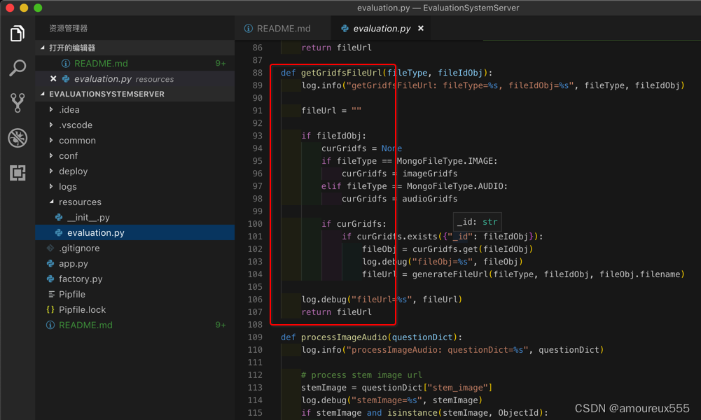Open the Extensions view icon
This screenshot has width=701, height=420.
tap(18, 172)
